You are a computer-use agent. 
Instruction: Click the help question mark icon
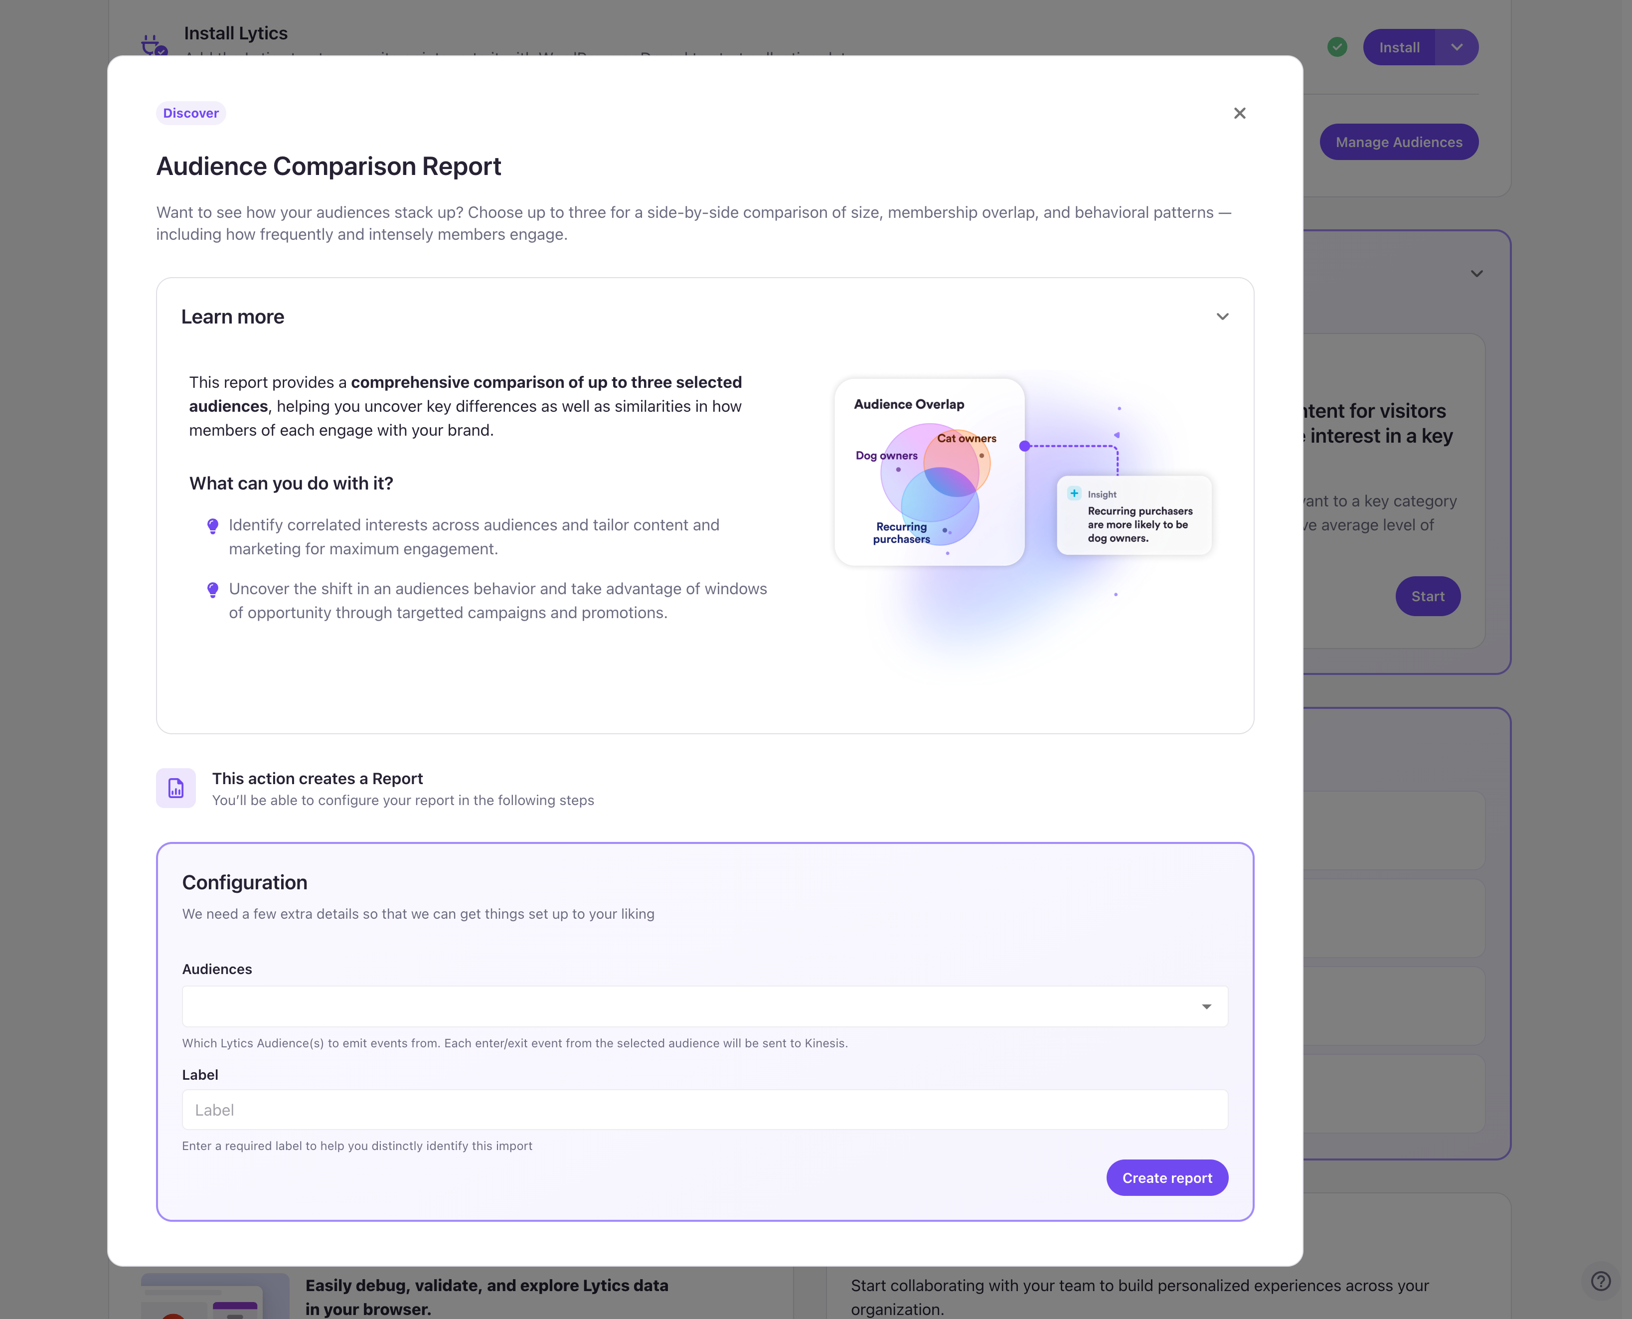pyautogui.click(x=1600, y=1281)
